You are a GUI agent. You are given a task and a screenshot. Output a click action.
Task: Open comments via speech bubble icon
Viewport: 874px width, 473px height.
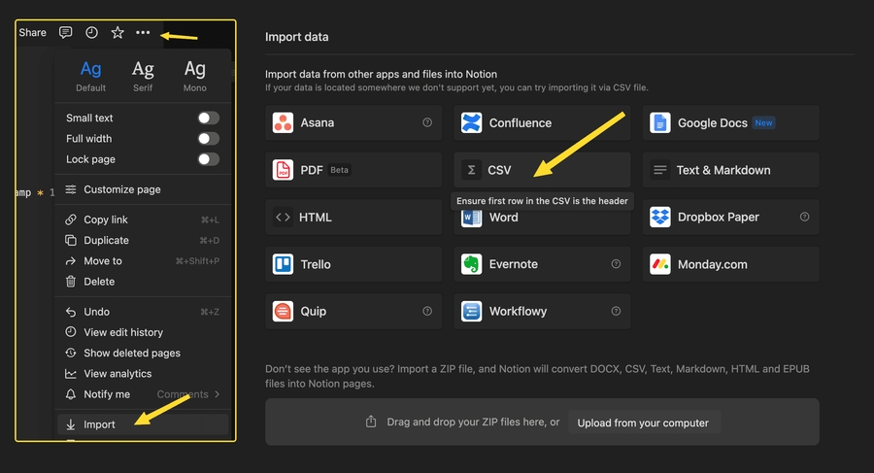click(65, 32)
